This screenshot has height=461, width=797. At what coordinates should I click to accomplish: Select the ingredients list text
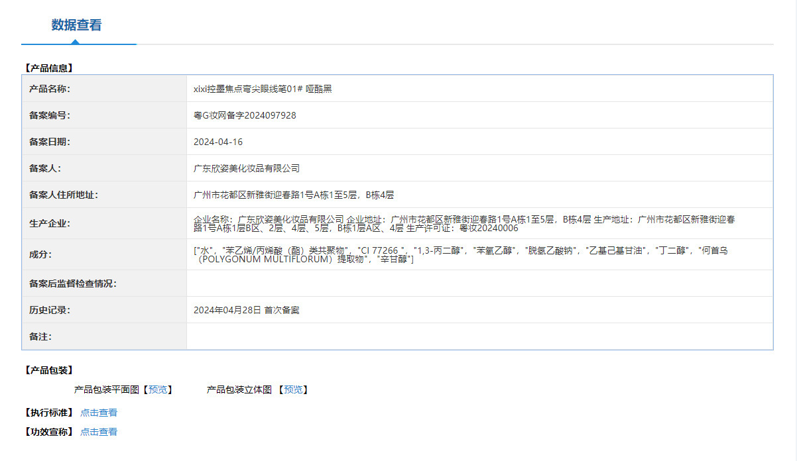click(461, 254)
